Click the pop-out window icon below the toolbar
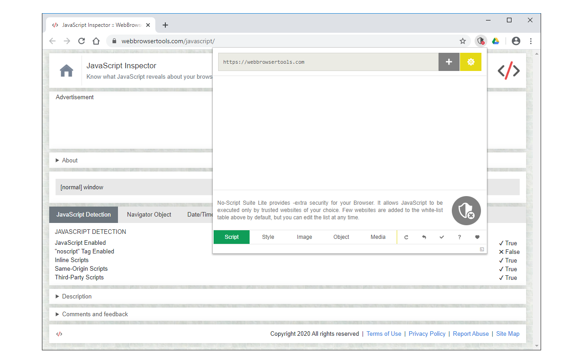583x364 pixels. (x=481, y=249)
